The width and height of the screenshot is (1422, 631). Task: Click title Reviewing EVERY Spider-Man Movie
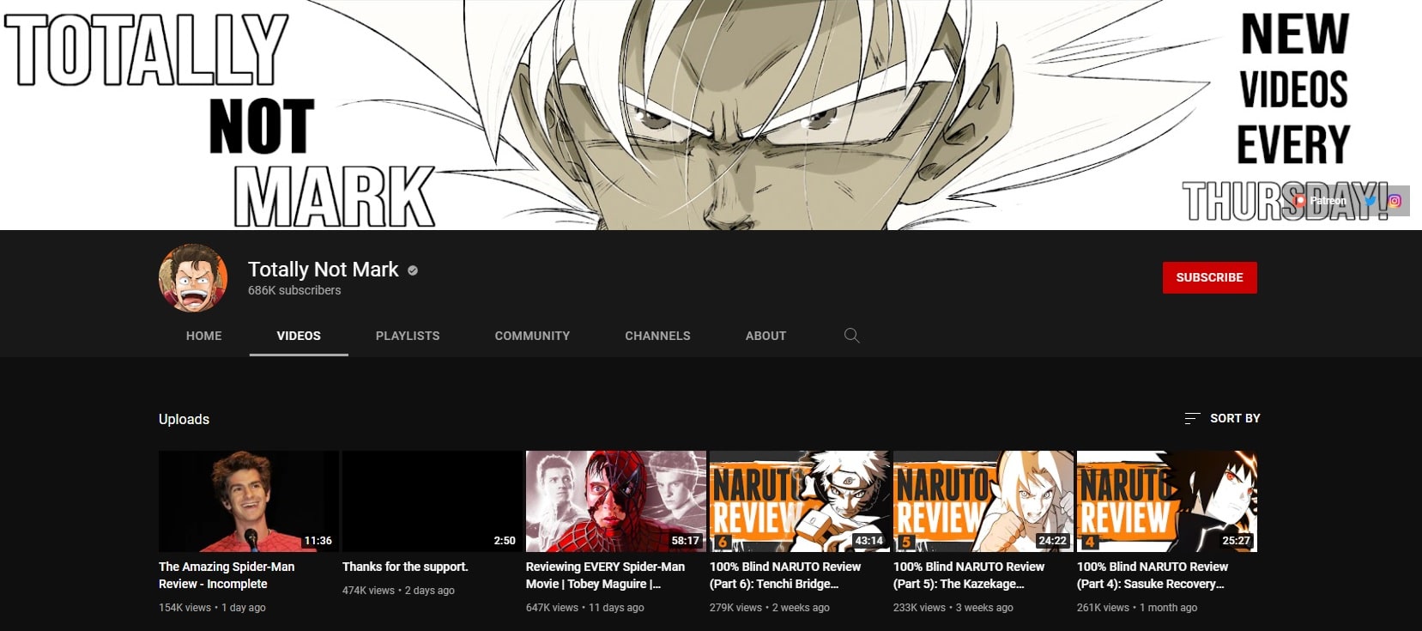point(605,575)
